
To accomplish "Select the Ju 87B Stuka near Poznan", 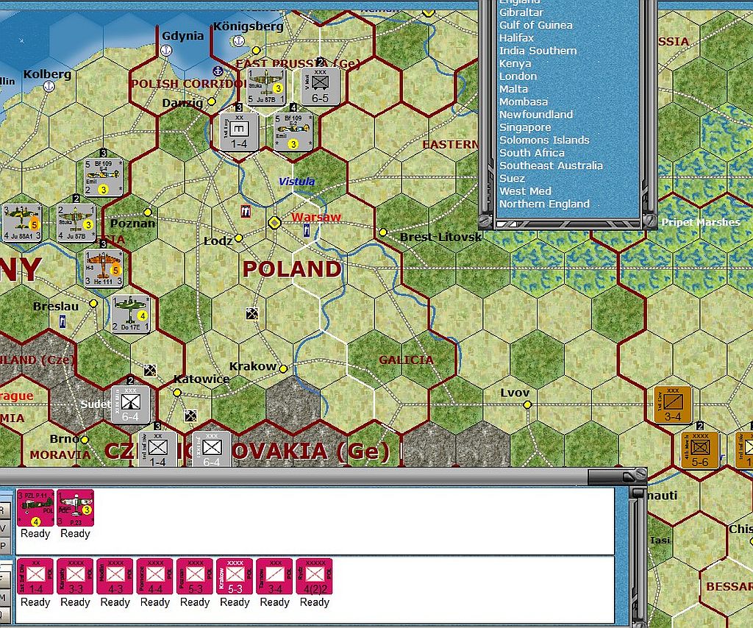I will coord(76,224).
